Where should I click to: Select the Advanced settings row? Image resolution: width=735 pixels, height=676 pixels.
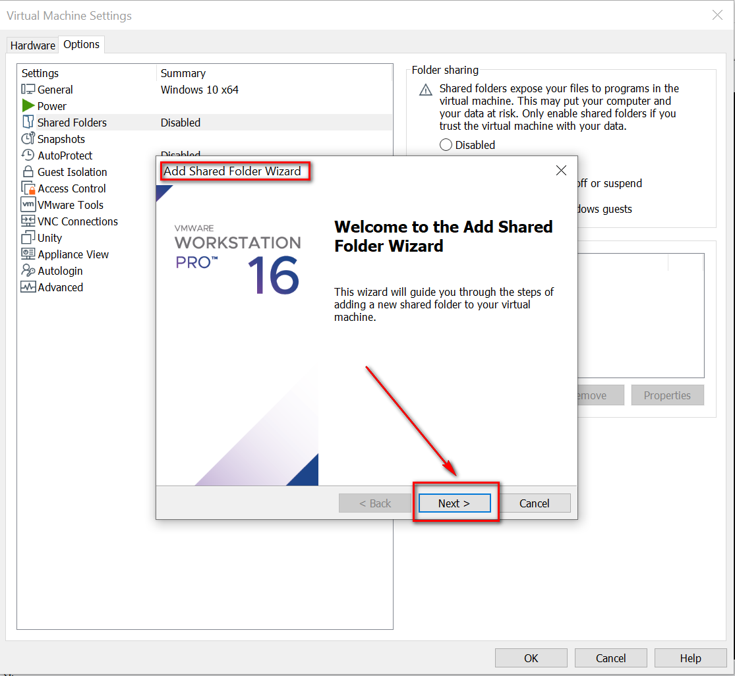87,287
